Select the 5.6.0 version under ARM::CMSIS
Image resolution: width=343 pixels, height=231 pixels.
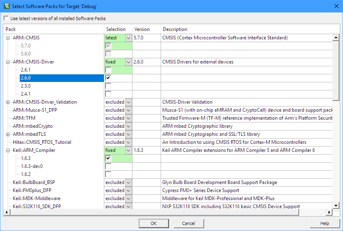(x=26, y=54)
